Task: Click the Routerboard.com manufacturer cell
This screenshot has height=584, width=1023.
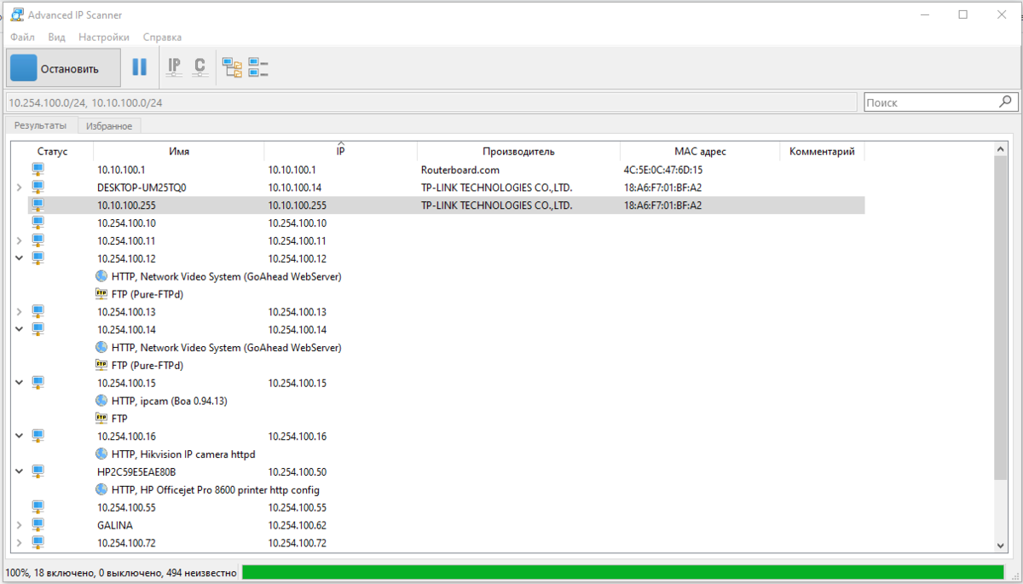Action: pos(460,170)
